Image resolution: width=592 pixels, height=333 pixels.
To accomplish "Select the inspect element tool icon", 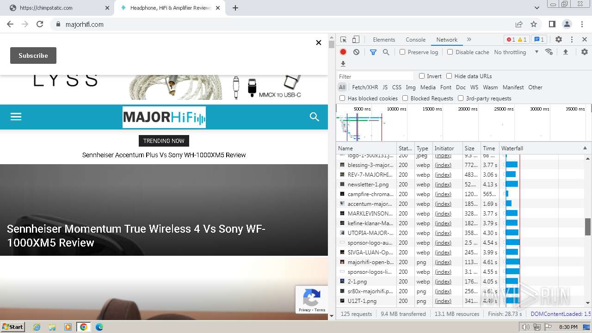I will tap(343, 40).
